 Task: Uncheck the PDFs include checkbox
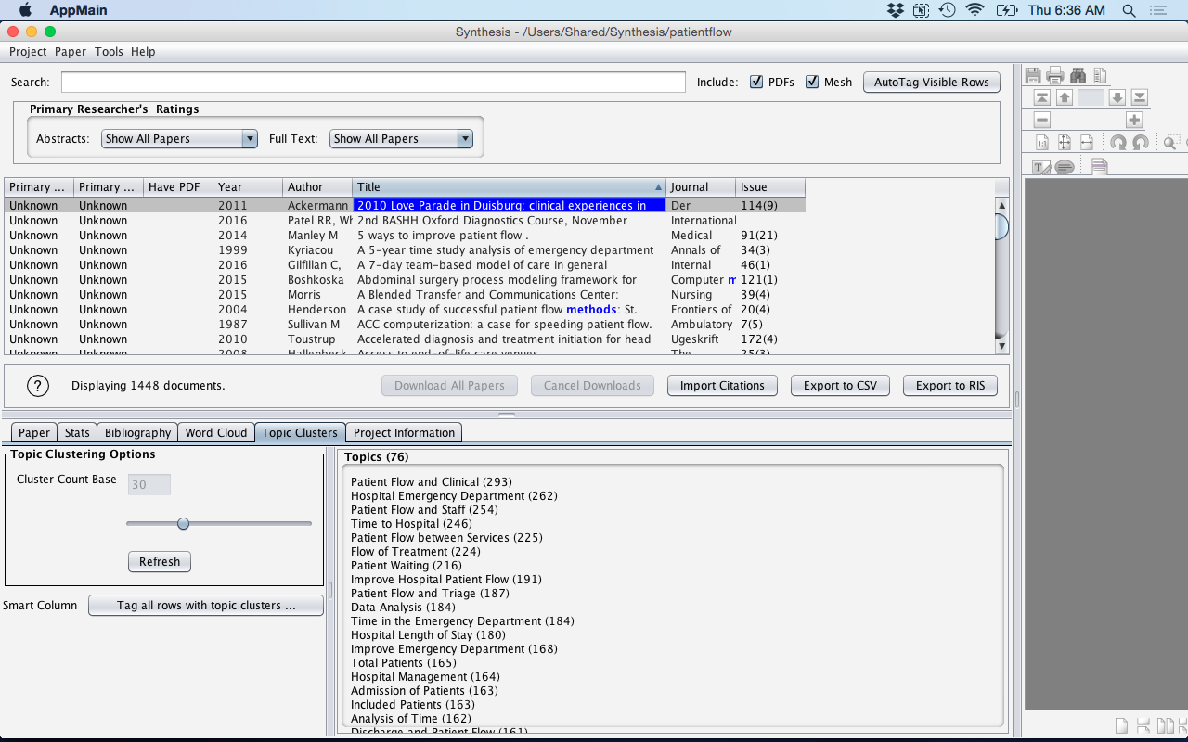pos(756,82)
